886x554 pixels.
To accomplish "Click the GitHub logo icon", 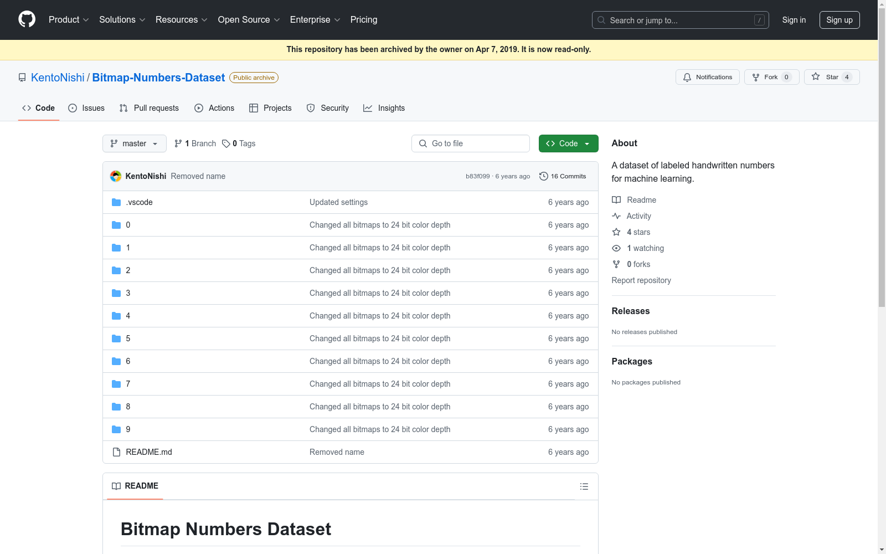I will (x=27, y=19).
